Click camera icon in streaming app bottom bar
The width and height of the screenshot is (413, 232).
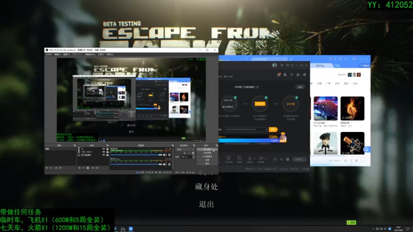click(275, 159)
